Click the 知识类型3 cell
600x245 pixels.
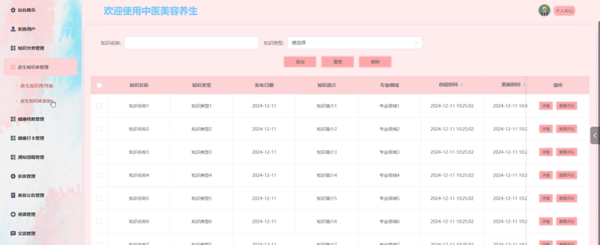click(201, 152)
